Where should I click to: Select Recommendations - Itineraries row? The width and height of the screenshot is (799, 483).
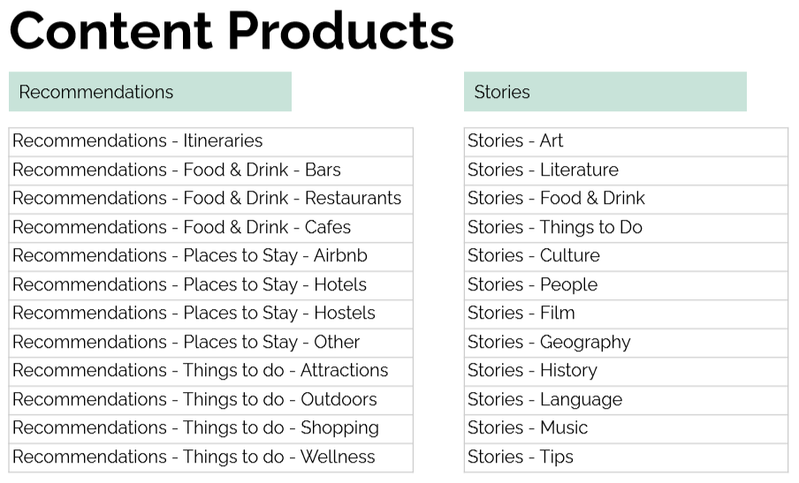click(210, 141)
